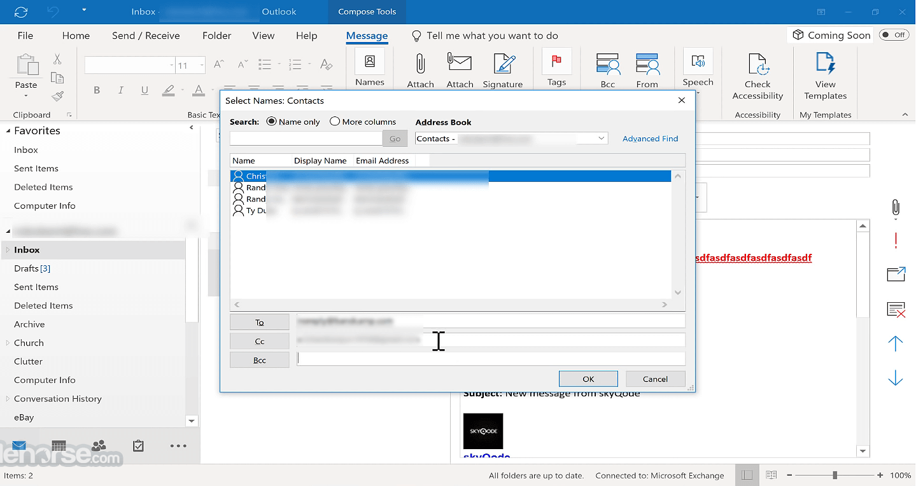This screenshot has height=486, width=916.
Task: Click the Attach Item envelope icon
Action: click(459, 63)
